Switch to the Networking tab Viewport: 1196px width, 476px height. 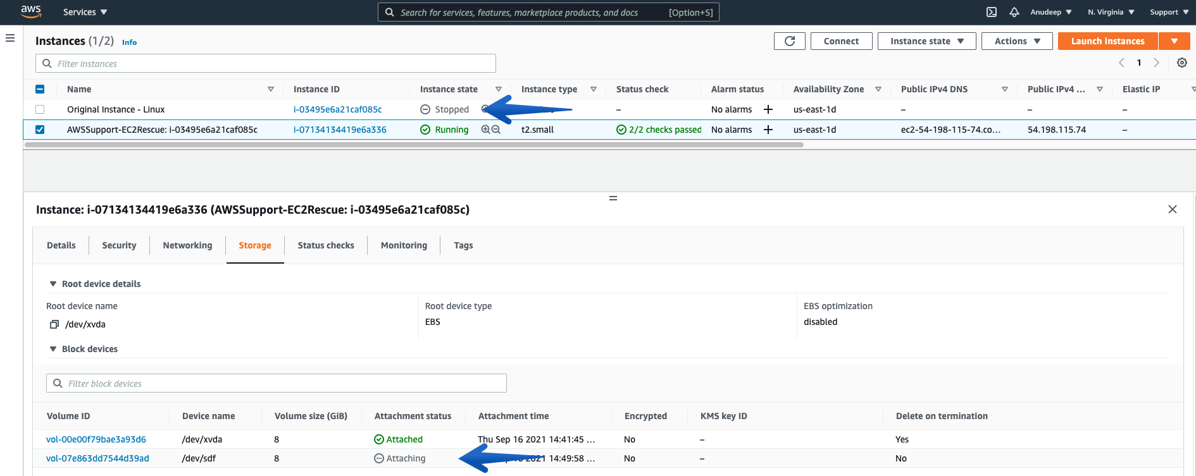click(187, 245)
